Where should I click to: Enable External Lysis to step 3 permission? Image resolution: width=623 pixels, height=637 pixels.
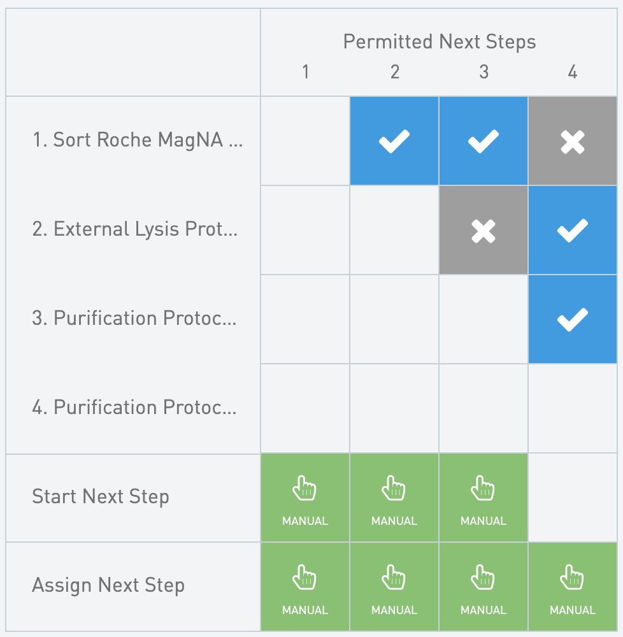[483, 231]
